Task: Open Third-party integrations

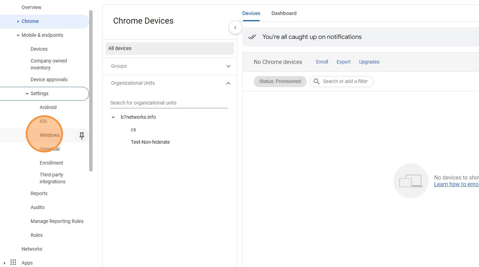Action: pyautogui.click(x=53, y=178)
